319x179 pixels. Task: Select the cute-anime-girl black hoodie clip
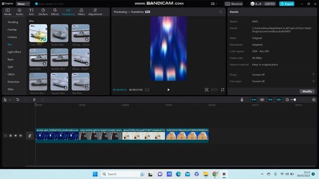tap(101, 135)
